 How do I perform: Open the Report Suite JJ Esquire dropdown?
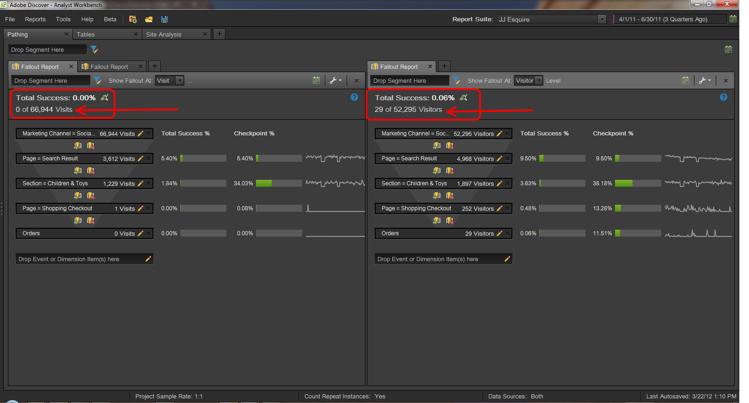[602, 19]
